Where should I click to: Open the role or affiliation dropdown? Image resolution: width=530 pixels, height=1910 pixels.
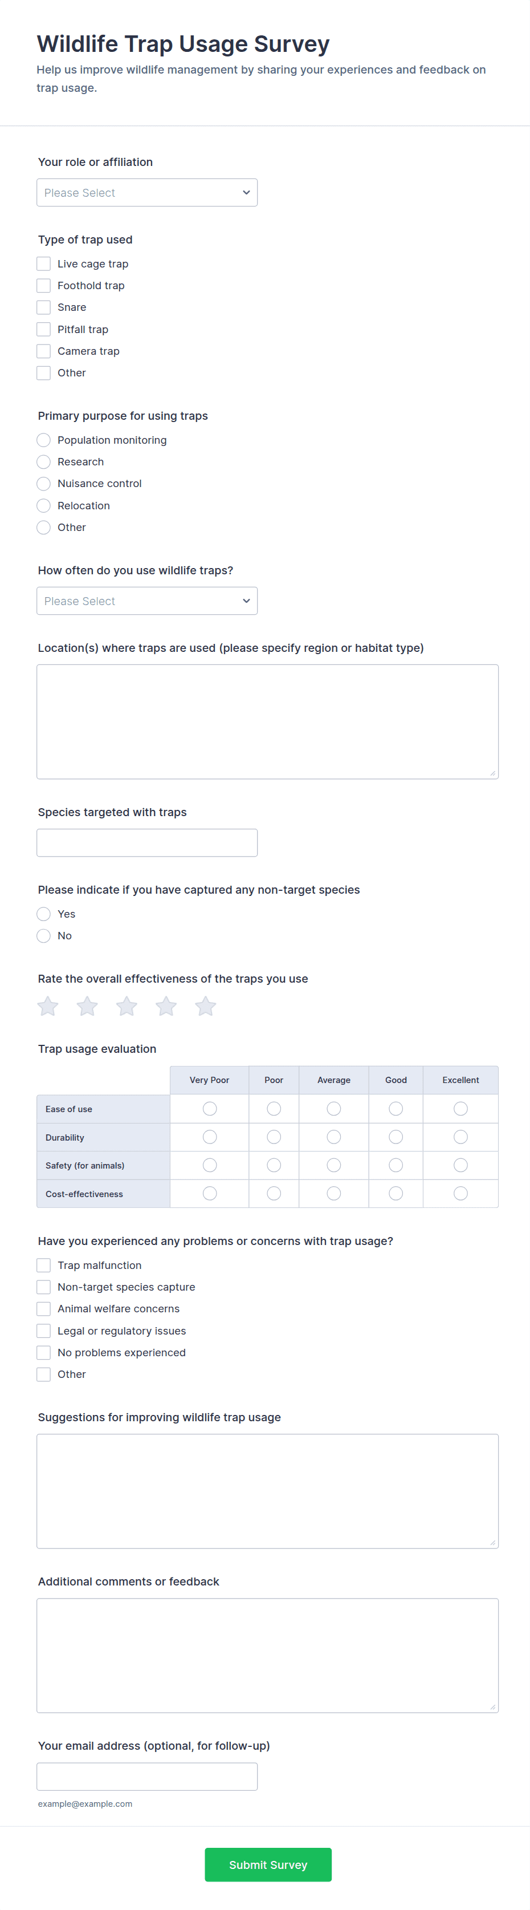pyautogui.click(x=147, y=193)
